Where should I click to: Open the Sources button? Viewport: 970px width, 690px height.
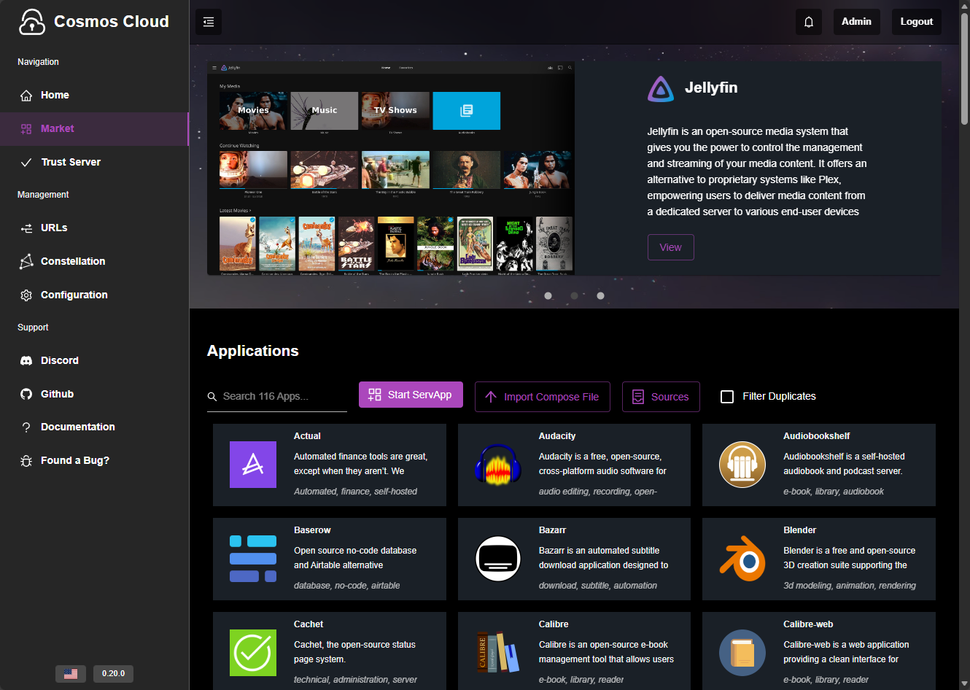pyautogui.click(x=661, y=397)
